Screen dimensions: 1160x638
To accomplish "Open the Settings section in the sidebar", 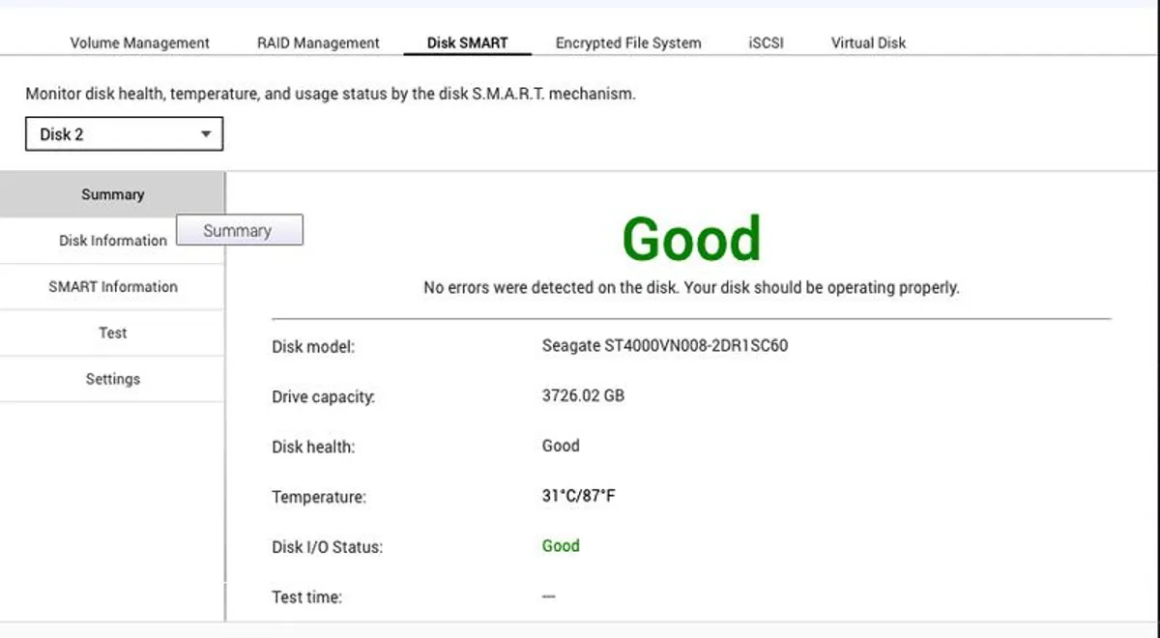I will coord(112,379).
